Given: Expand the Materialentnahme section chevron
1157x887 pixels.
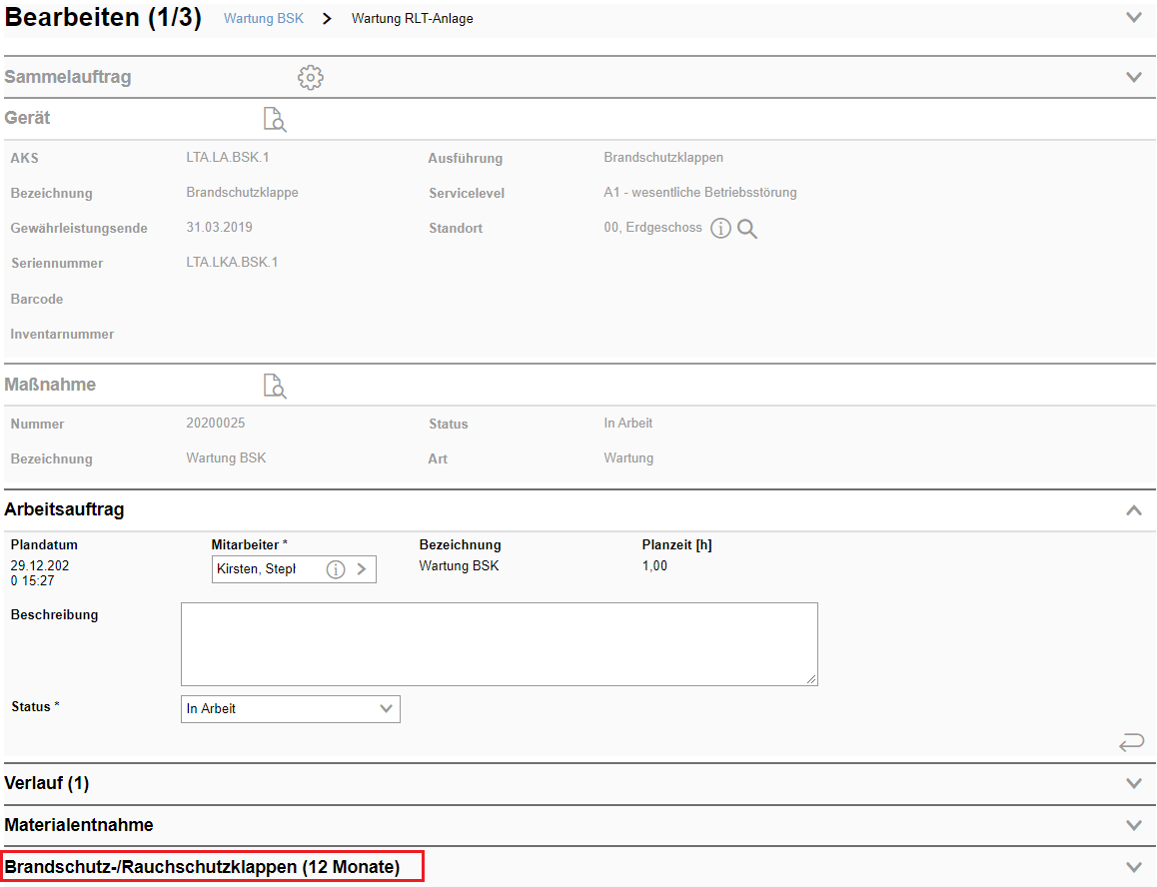Looking at the screenshot, I should tap(1133, 825).
